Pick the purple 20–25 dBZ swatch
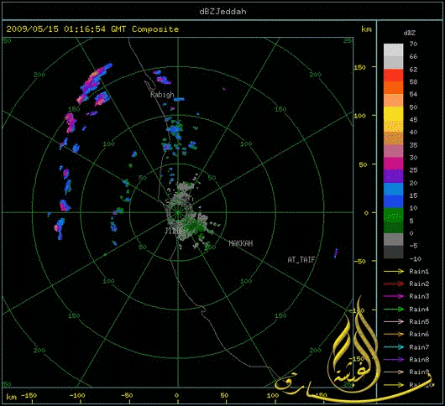The image size is (445, 406). tap(393, 176)
